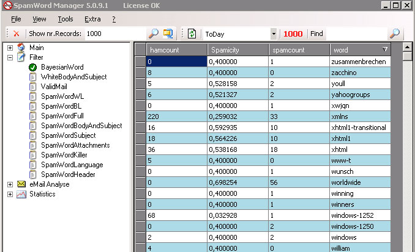Click the xhtml1-transitional word cell
The height and width of the screenshot is (252, 415).
[360, 128]
